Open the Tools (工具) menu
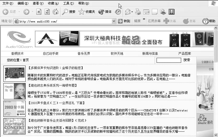 pyautogui.click(x=68, y=3)
